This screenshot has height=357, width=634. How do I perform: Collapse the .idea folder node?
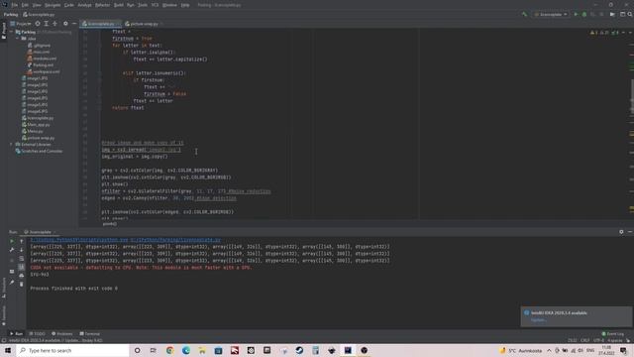click(18, 39)
